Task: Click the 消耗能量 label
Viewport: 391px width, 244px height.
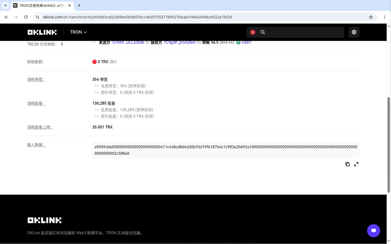Action: point(37,103)
